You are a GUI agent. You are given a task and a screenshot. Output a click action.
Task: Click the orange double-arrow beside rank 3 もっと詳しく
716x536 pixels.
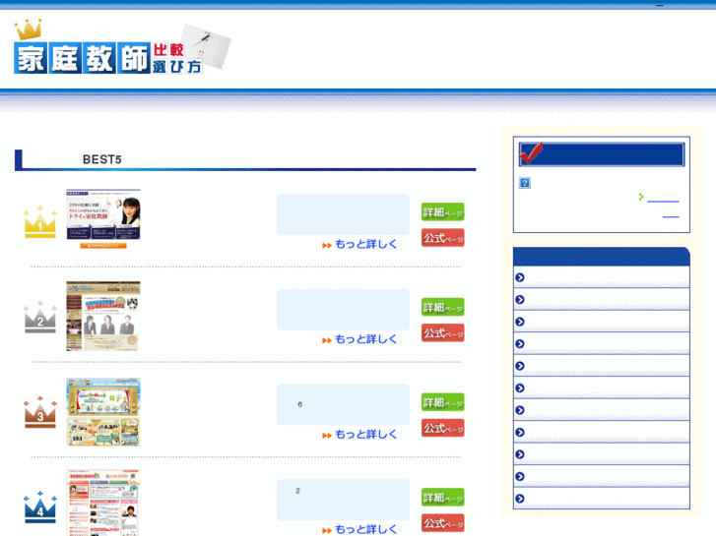pyautogui.click(x=327, y=436)
